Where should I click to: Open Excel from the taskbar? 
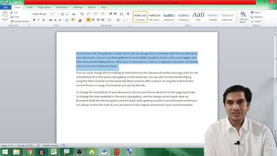click(x=54, y=152)
